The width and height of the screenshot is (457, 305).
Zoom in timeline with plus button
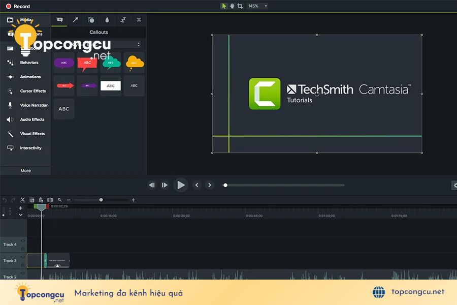133,200
